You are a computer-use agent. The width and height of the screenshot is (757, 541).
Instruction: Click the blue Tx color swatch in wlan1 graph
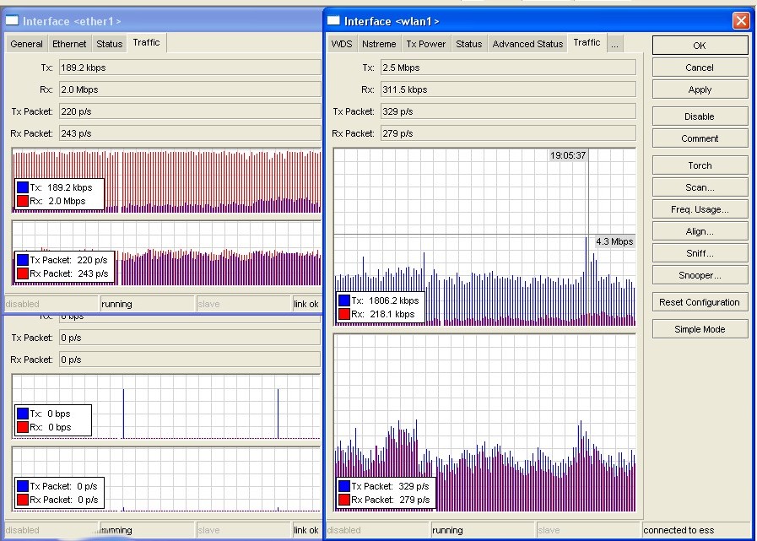[x=343, y=300]
